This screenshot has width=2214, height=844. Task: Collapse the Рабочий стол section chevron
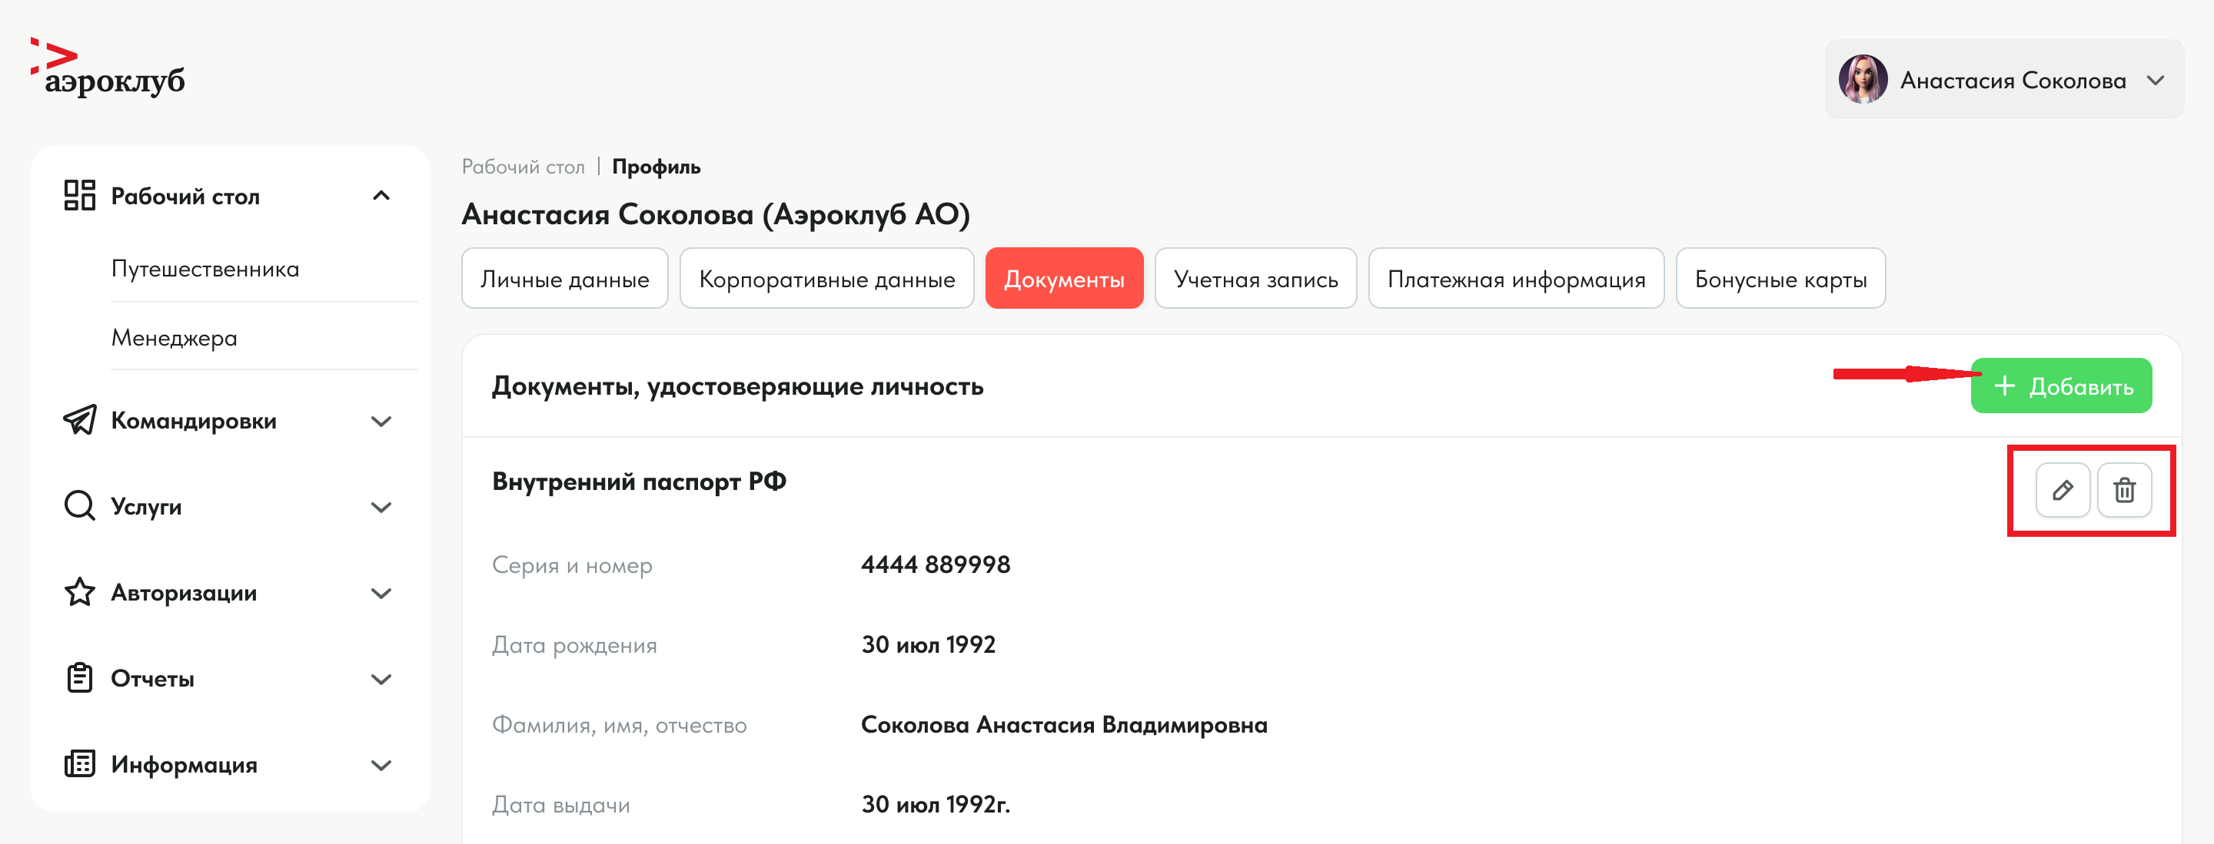tap(381, 196)
